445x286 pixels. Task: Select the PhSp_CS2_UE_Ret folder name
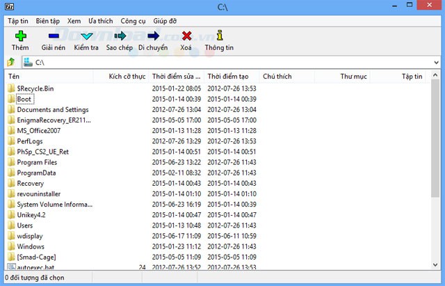click(x=43, y=152)
